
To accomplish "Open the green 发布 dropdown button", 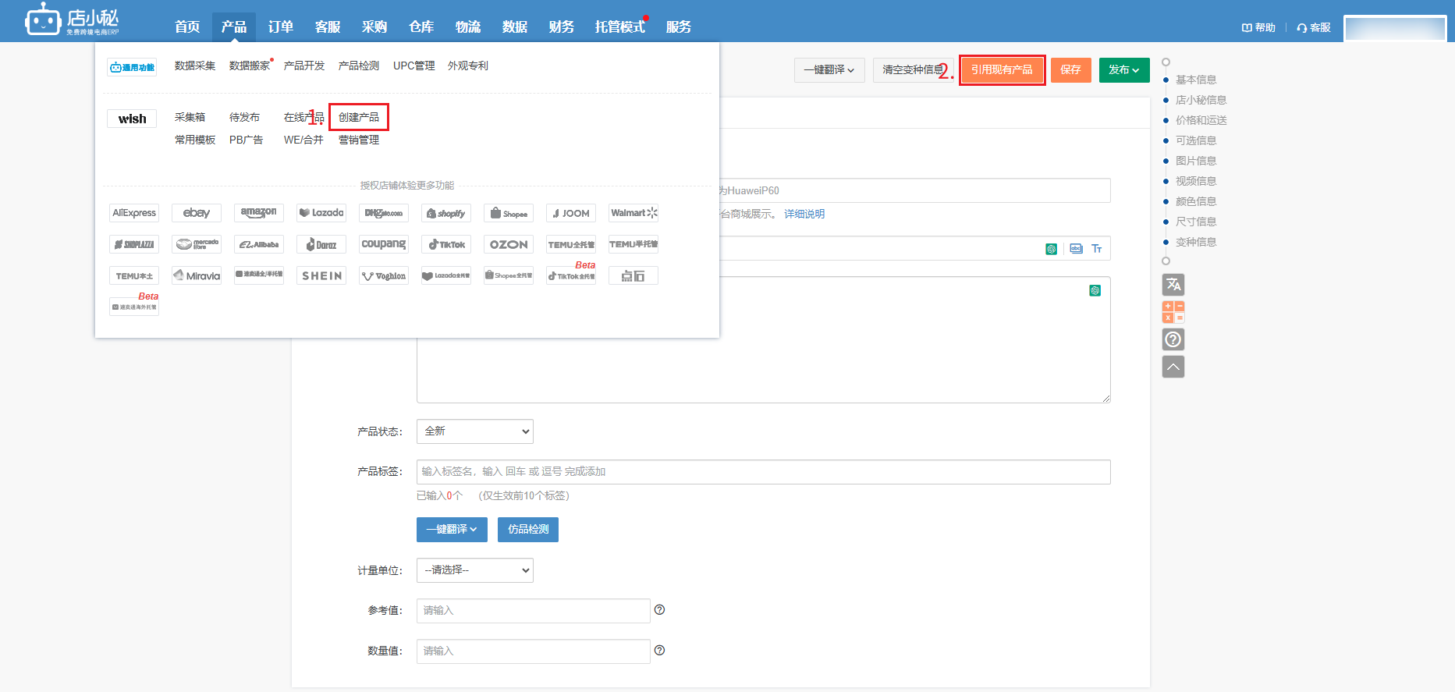I will [x=1124, y=70].
